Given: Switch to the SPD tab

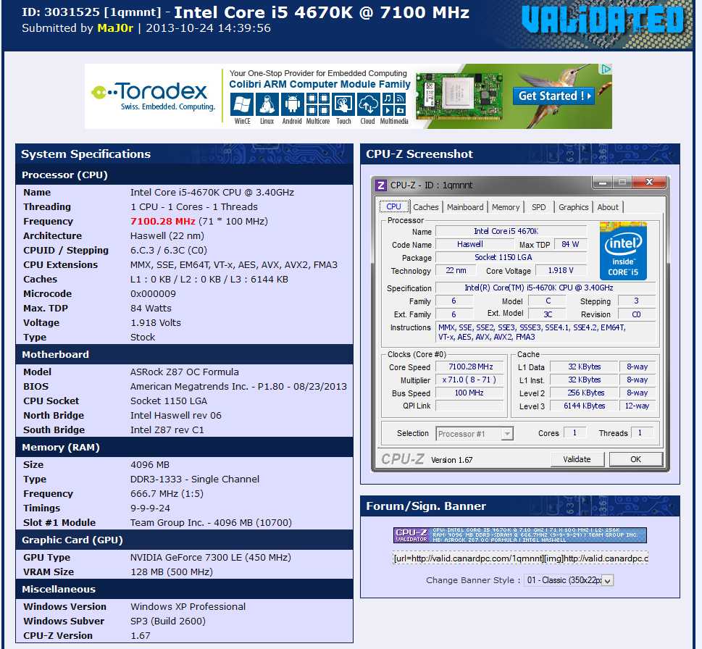Looking at the screenshot, I should point(538,206).
